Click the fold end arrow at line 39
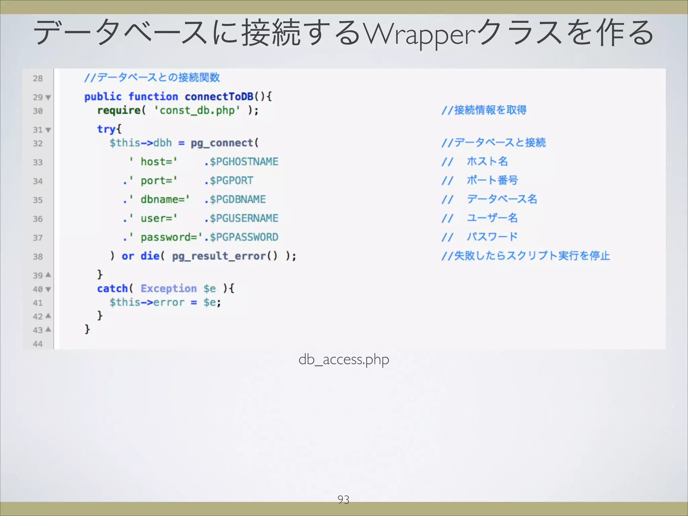688x516 pixels. click(x=48, y=275)
